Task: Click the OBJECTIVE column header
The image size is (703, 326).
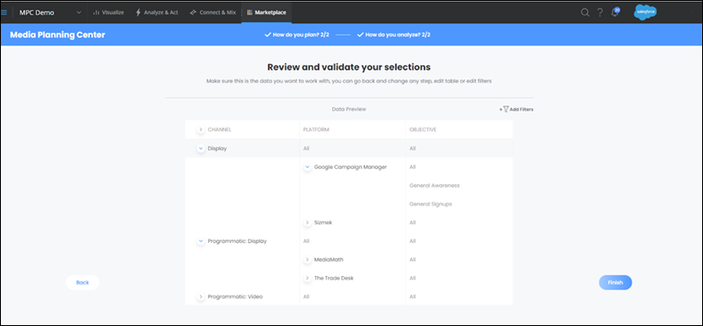Action: pyautogui.click(x=423, y=130)
